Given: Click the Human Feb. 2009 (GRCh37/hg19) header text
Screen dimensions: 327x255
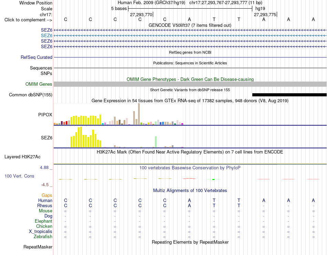Looking at the screenshot, I should tap(151, 3).
